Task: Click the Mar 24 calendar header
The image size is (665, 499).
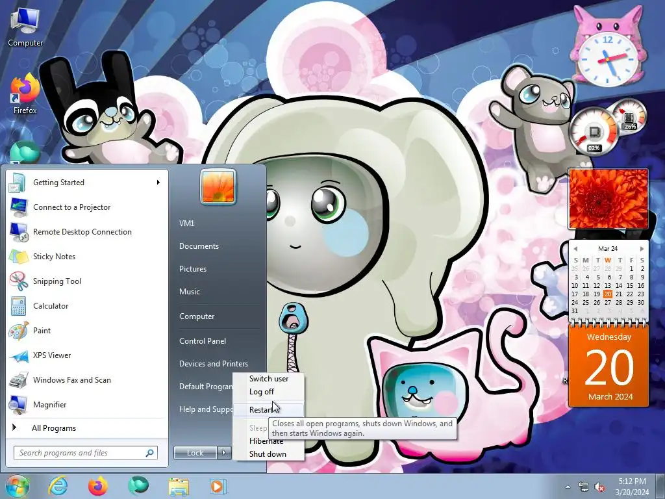Action: (608, 249)
